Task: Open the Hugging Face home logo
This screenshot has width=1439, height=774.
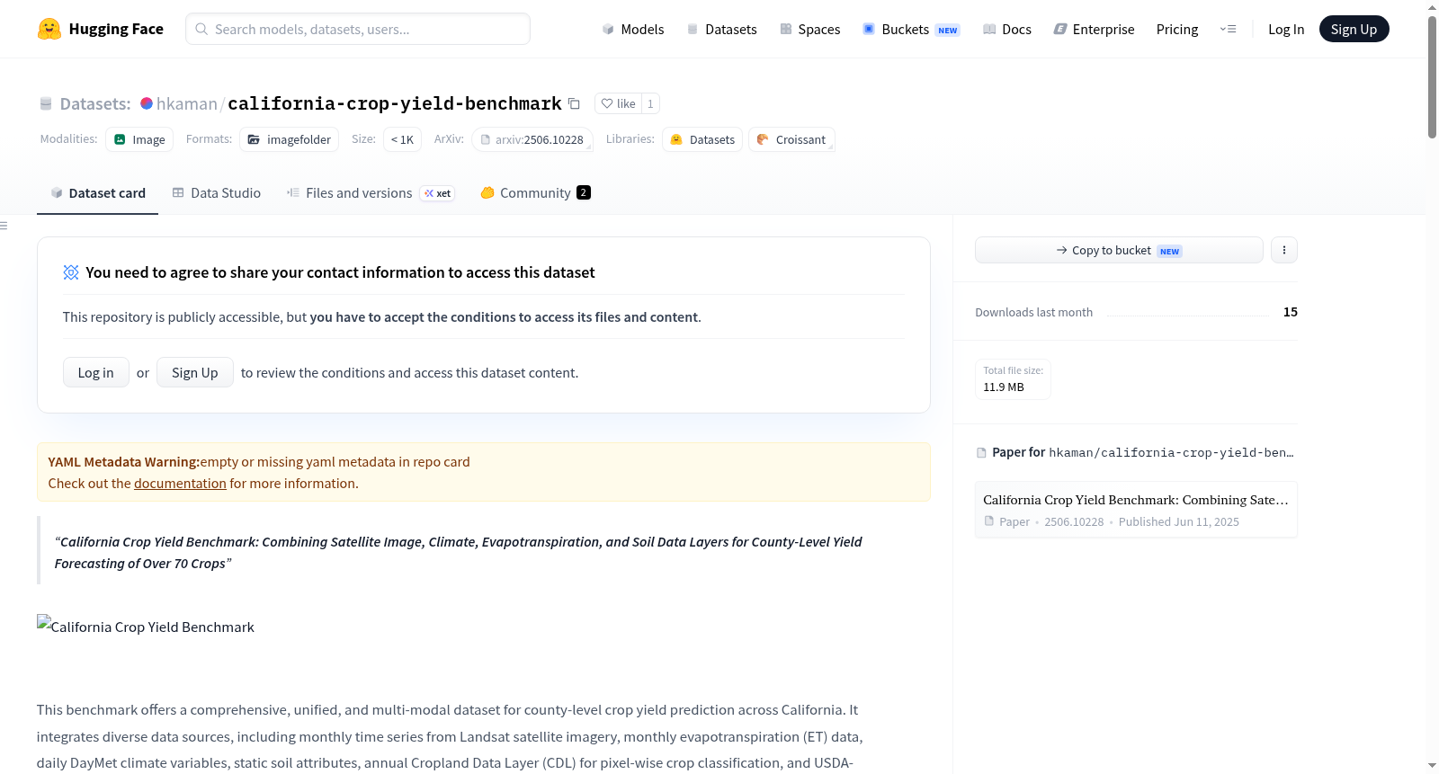Action: pos(101,29)
